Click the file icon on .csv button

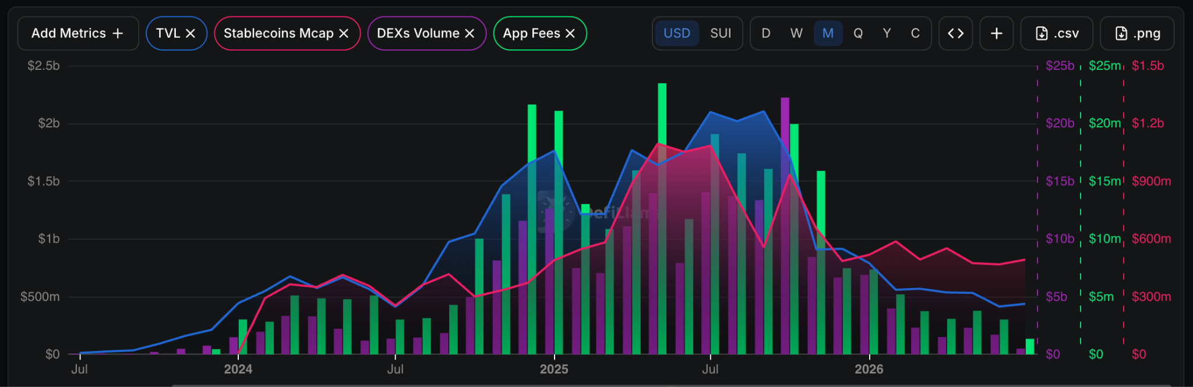pyautogui.click(x=1042, y=34)
